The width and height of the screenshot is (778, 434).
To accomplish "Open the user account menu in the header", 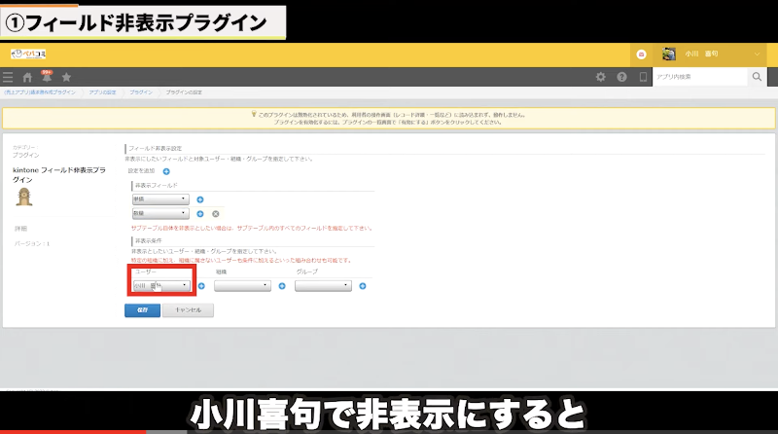I will pyautogui.click(x=690, y=54).
